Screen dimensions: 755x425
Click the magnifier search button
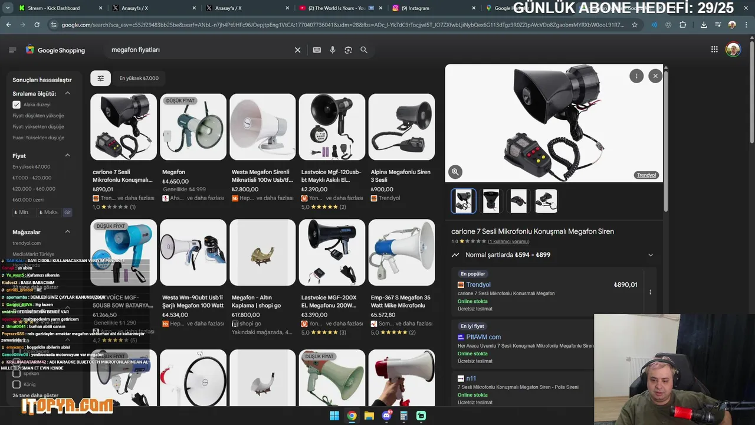(364, 50)
